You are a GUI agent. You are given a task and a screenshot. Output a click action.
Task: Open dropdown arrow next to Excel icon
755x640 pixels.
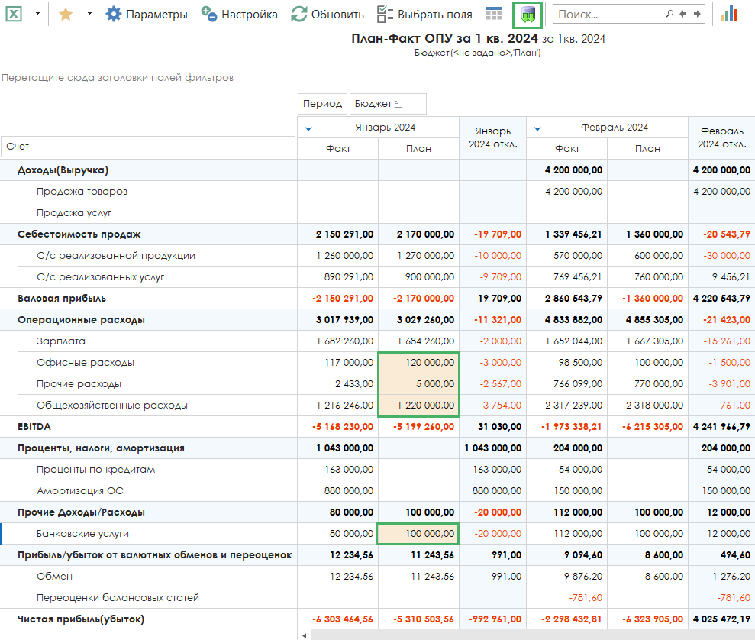coord(37,14)
